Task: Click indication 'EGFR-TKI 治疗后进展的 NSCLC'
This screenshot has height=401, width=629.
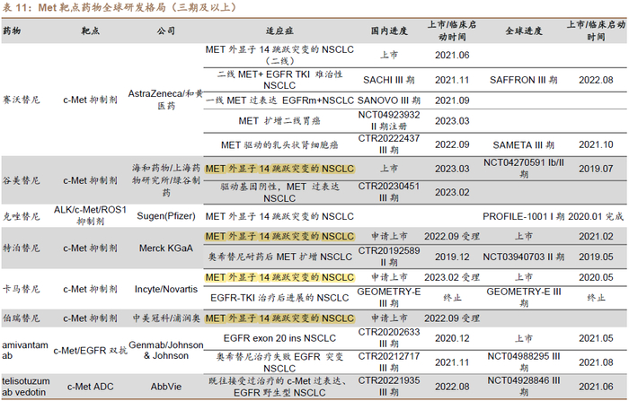Action: point(279,298)
